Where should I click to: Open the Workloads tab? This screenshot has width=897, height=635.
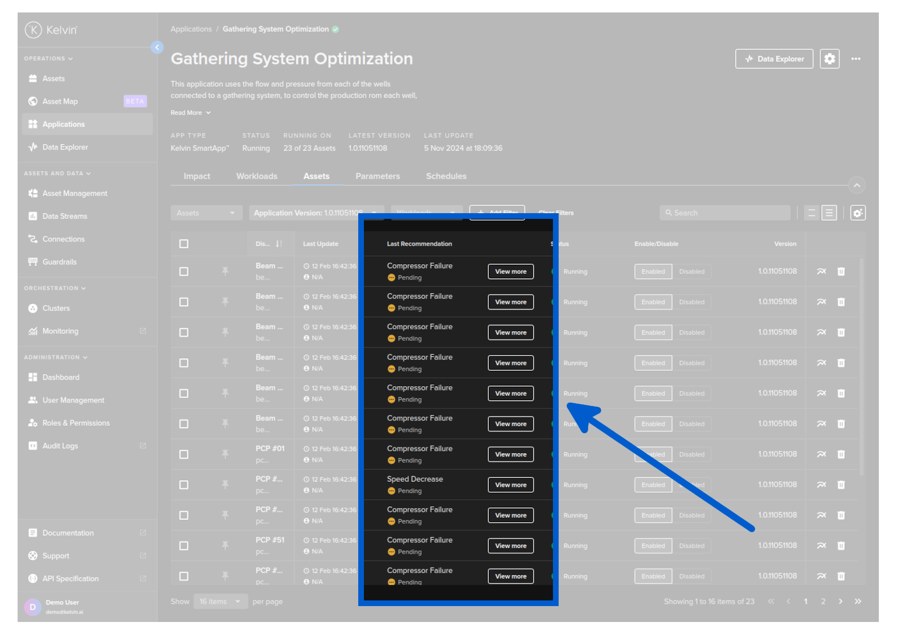(257, 176)
